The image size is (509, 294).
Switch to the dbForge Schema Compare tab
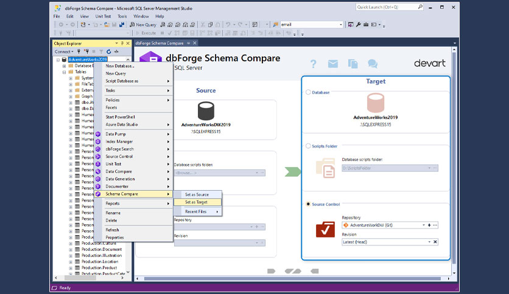160,43
